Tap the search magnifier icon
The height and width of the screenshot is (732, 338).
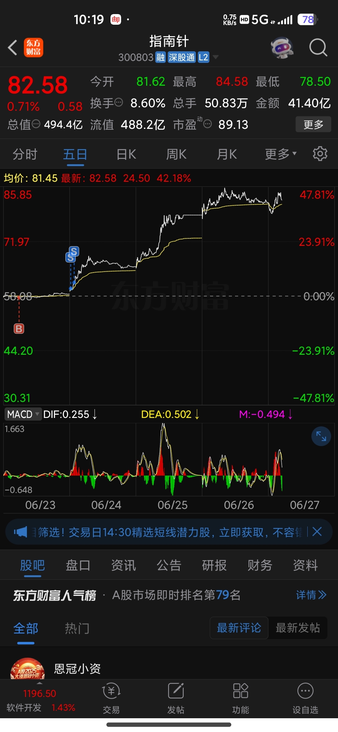[x=318, y=48]
